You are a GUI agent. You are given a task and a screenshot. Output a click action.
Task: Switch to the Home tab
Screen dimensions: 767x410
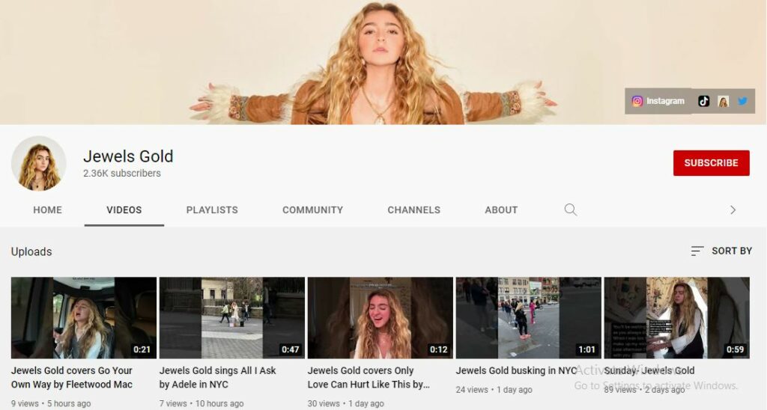pyautogui.click(x=47, y=210)
